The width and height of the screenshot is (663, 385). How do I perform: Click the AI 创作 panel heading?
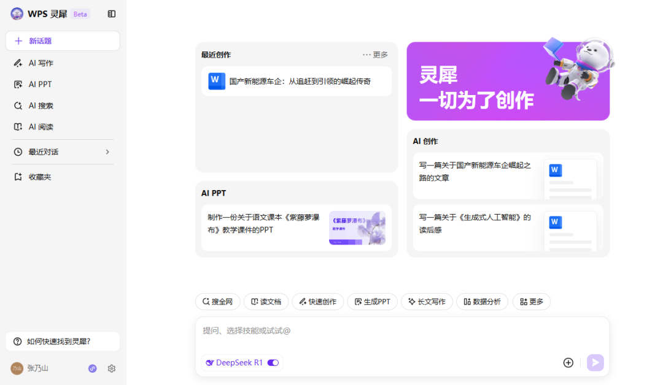pos(425,142)
